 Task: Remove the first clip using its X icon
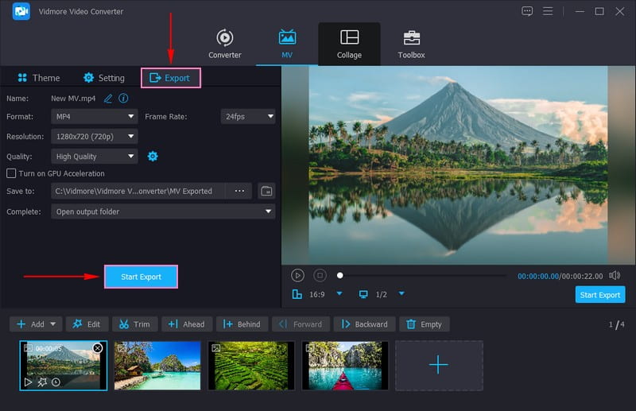[98, 348]
